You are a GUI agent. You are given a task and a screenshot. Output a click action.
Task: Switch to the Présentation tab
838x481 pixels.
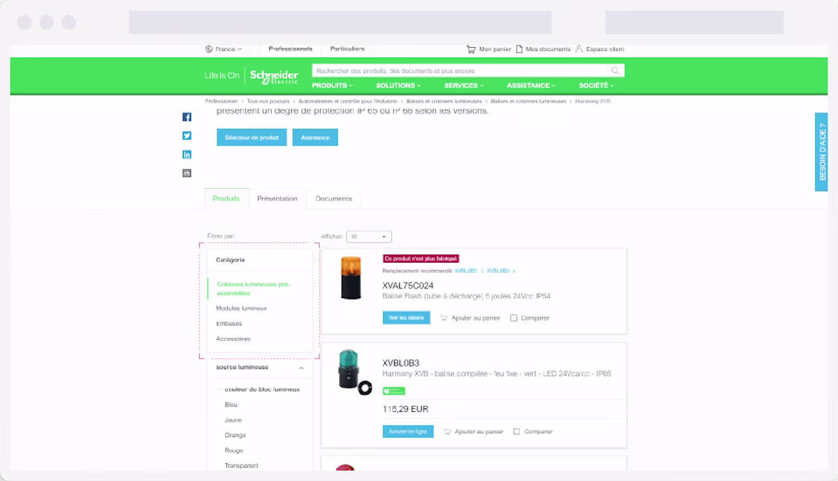pos(278,199)
